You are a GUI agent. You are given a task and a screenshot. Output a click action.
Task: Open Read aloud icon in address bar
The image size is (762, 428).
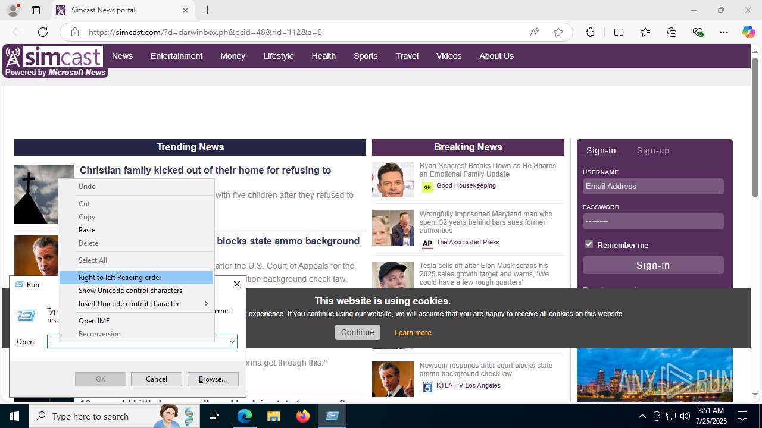[x=535, y=32]
